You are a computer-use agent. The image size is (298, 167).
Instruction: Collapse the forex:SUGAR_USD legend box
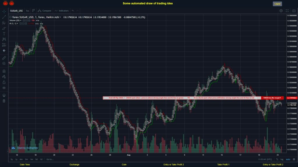10,17
